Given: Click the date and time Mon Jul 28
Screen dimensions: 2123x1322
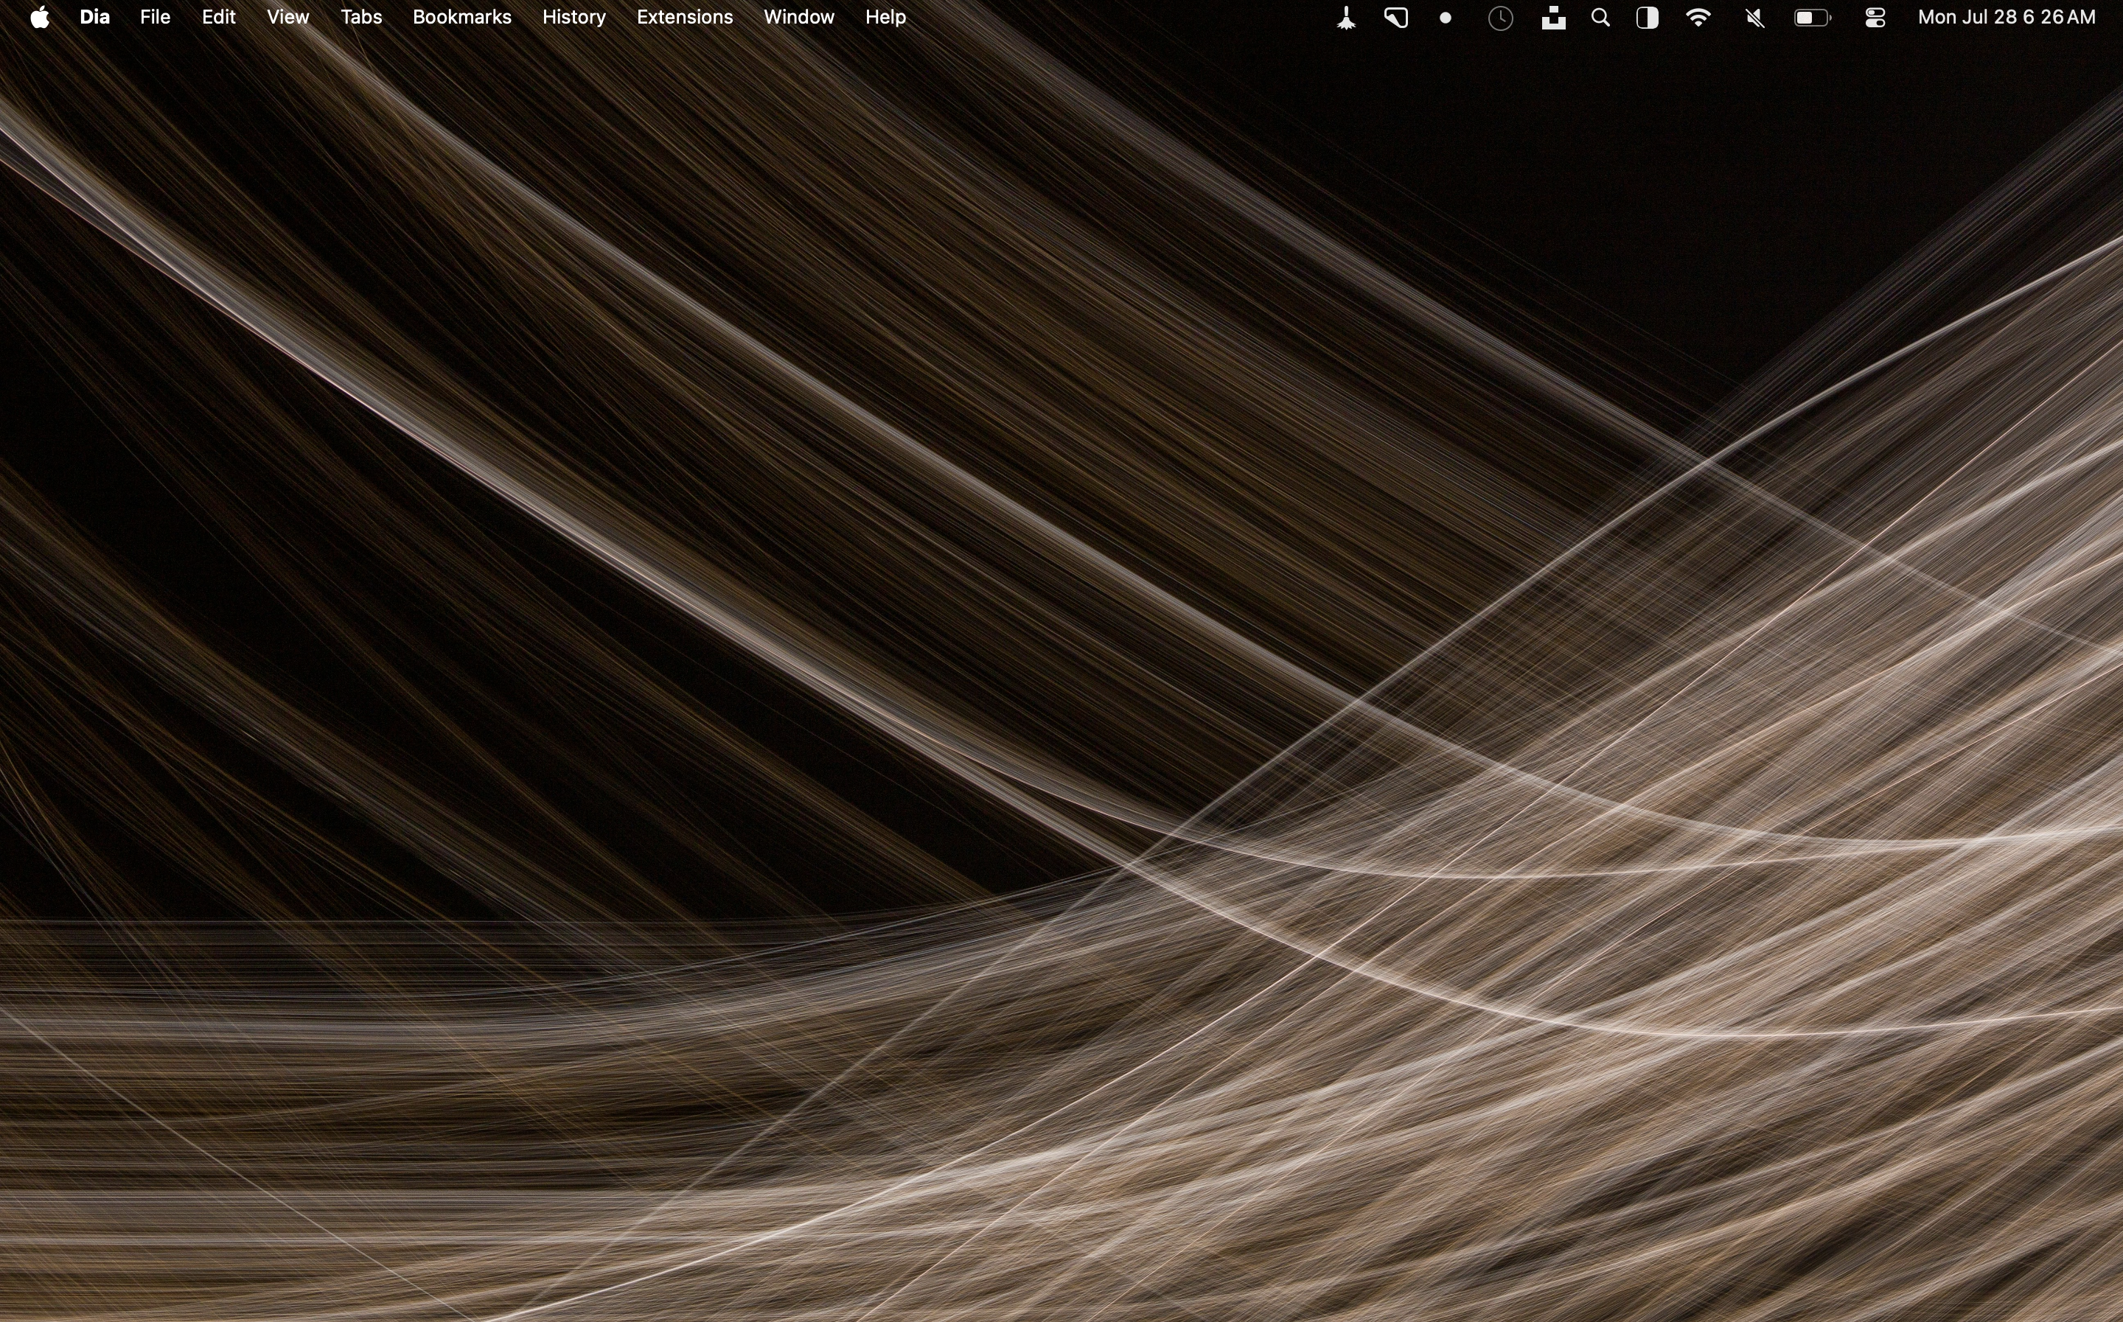Looking at the screenshot, I should [x=2006, y=17].
